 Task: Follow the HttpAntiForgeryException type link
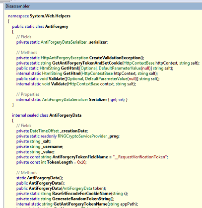tap(65, 58)
